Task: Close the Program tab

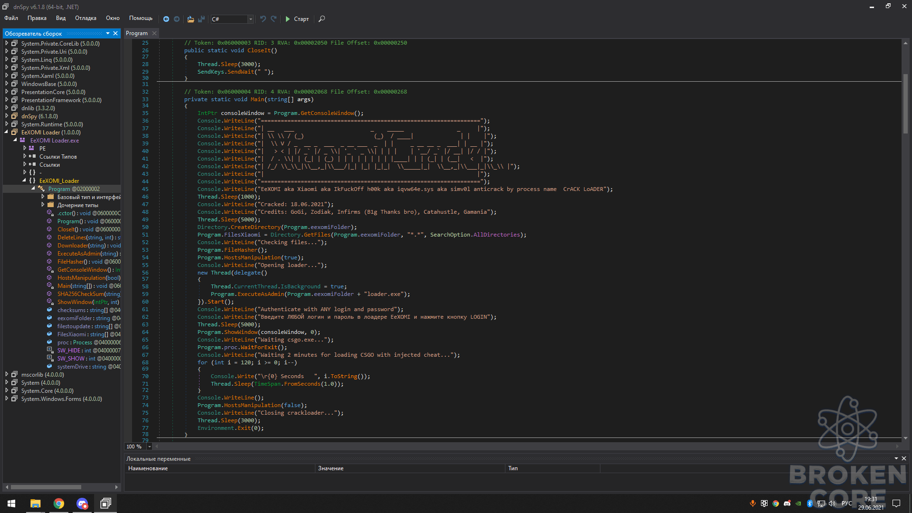Action: tap(154, 33)
